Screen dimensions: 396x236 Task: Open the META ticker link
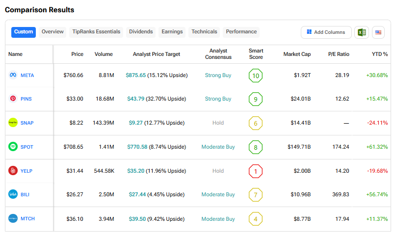point(27,75)
